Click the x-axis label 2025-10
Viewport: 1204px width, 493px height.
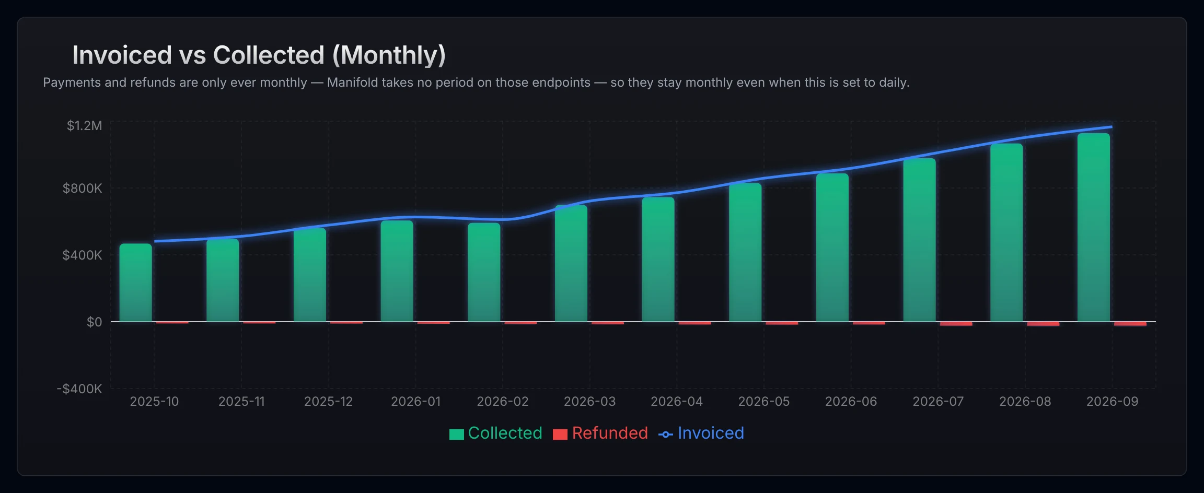[x=154, y=402]
